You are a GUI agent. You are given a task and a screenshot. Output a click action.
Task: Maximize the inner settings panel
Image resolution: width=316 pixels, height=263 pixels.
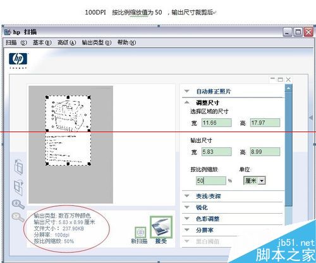281,79
